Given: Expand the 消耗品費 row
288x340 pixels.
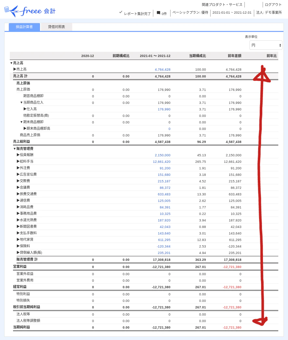Looking at the screenshot, I should (18, 207).
